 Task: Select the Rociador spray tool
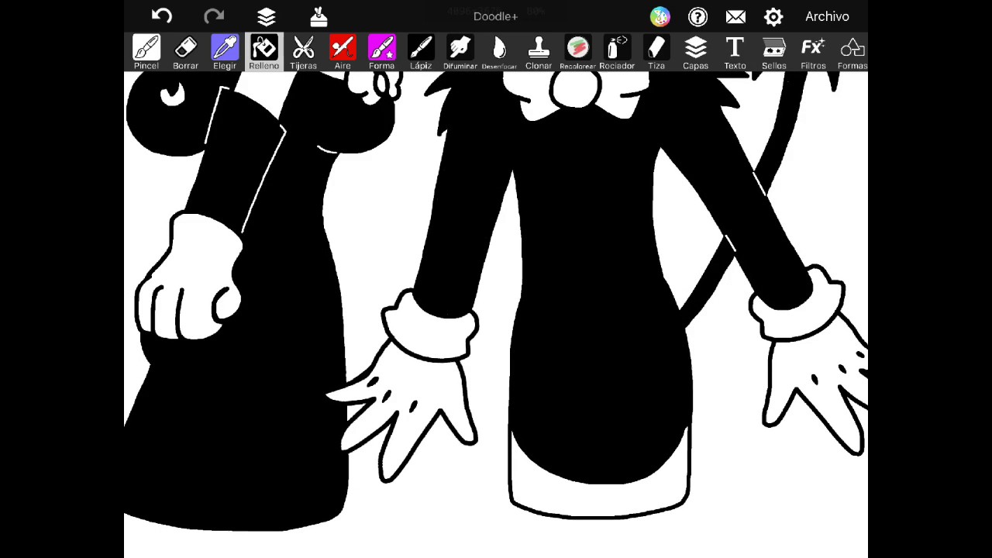(617, 53)
